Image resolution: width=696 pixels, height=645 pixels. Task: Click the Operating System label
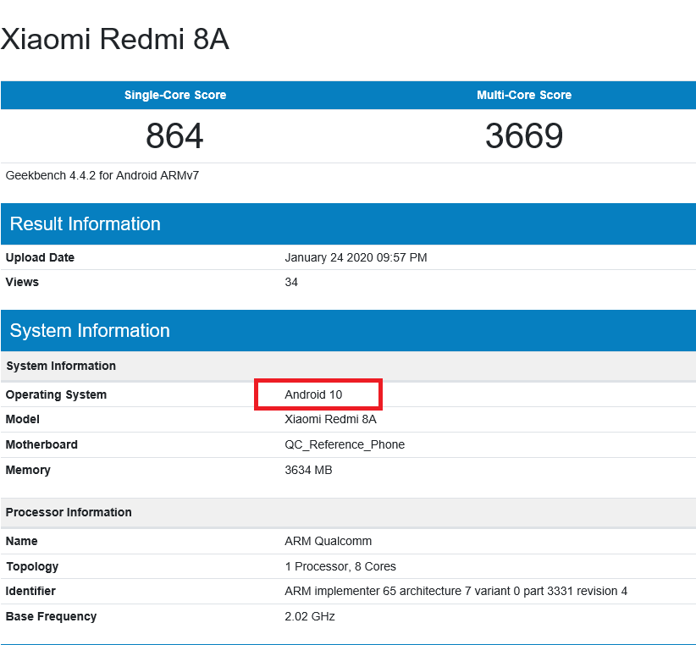(56, 394)
